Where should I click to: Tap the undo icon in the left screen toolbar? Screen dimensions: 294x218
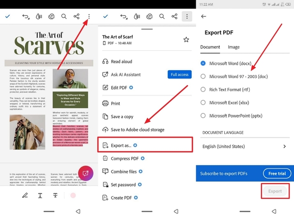tap(26, 16)
